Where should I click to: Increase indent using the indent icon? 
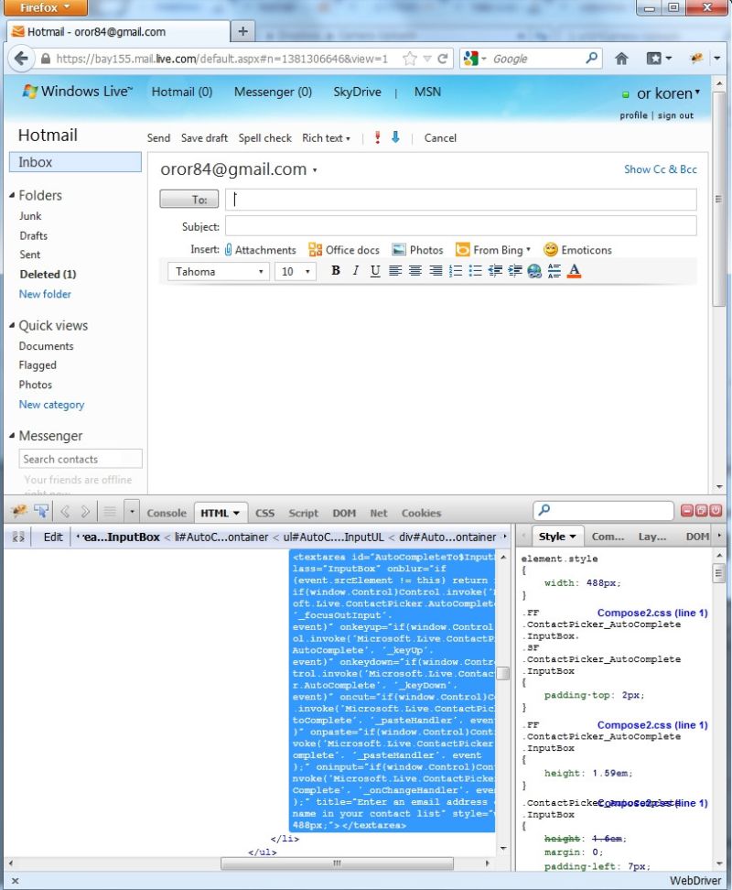click(514, 270)
